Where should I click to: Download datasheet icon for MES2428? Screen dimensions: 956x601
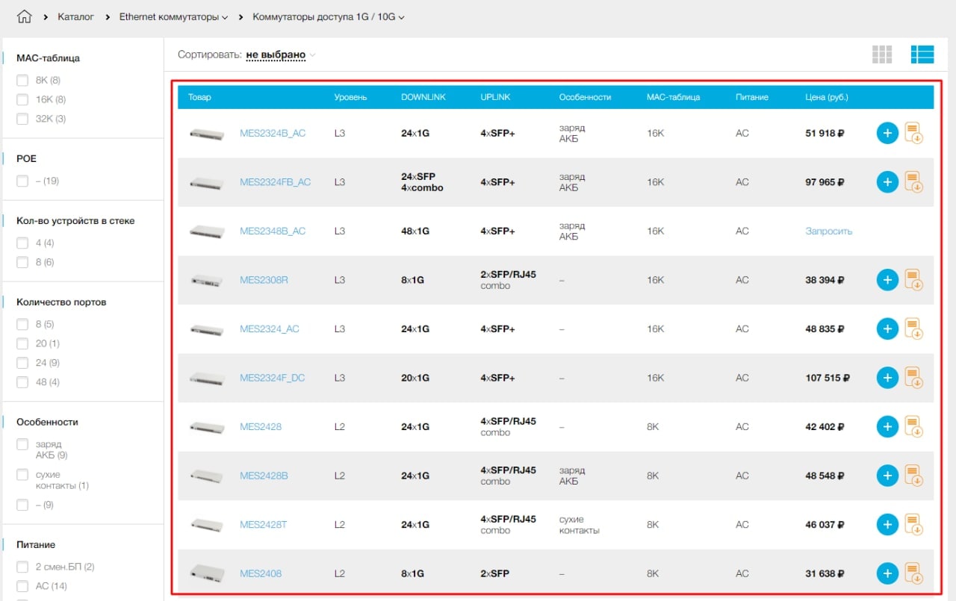[x=914, y=427]
